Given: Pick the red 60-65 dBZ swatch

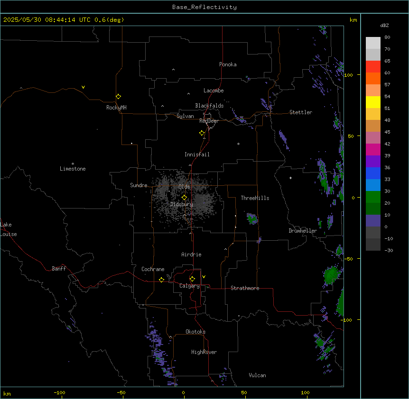Looking at the screenshot, I should [x=373, y=67].
